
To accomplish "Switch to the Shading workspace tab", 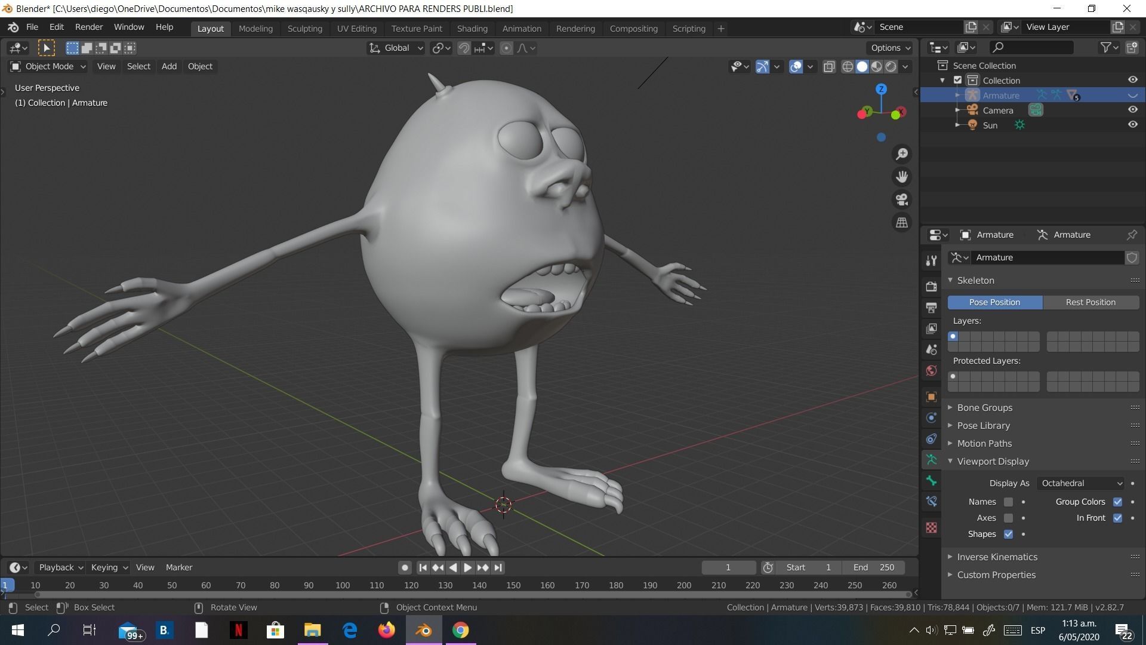I will click(x=472, y=28).
